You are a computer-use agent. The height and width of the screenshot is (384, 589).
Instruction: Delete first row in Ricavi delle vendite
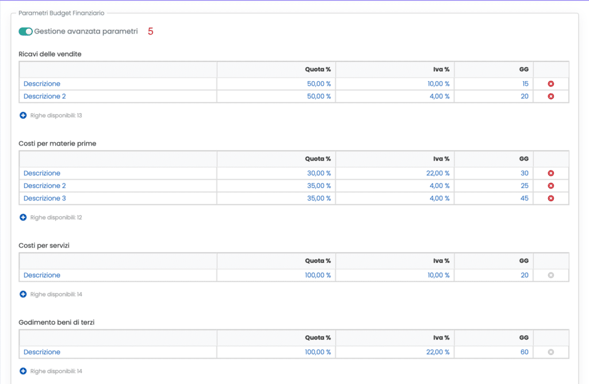click(550, 84)
